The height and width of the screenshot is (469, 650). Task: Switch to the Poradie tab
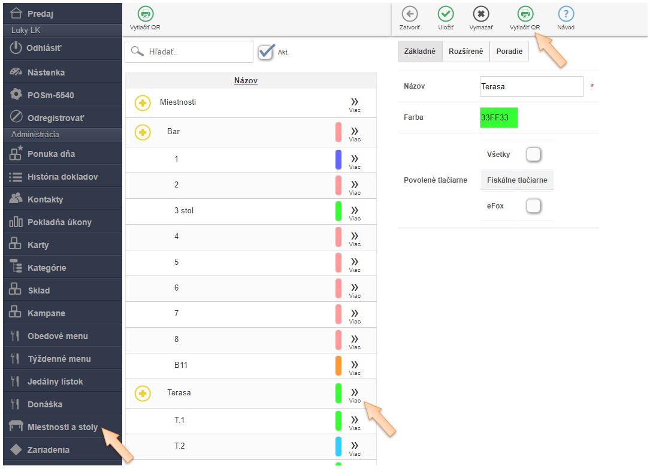(x=509, y=52)
